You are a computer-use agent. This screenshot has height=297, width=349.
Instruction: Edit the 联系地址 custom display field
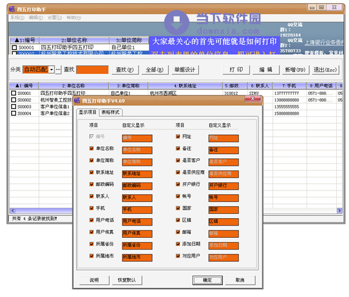(137, 174)
